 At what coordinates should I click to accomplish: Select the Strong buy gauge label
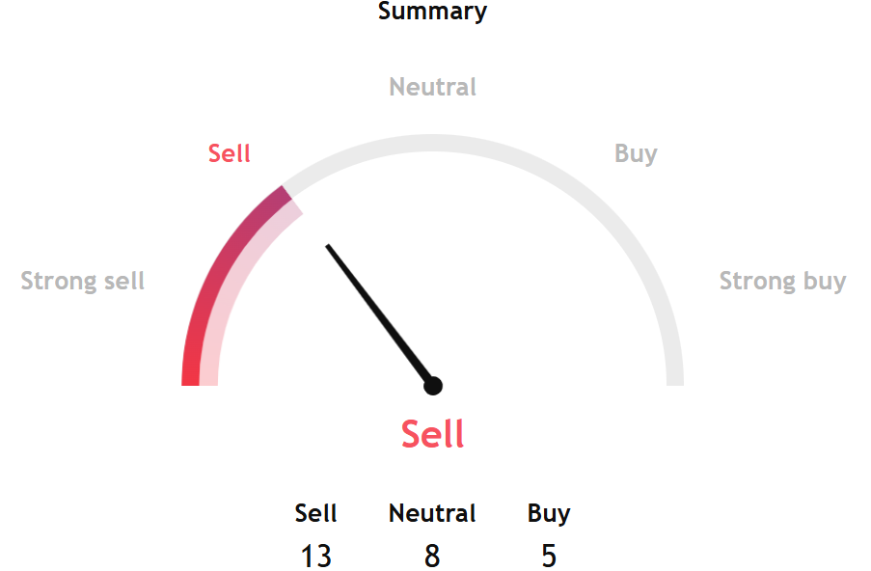pyautogui.click(x=782, y=281)
